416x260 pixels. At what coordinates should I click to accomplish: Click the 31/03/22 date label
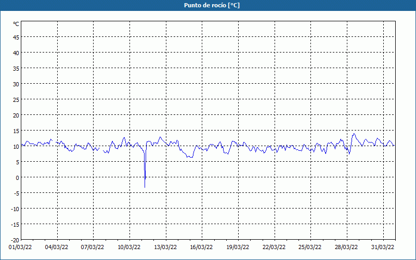pyautogui.click(x=383, y=248)
